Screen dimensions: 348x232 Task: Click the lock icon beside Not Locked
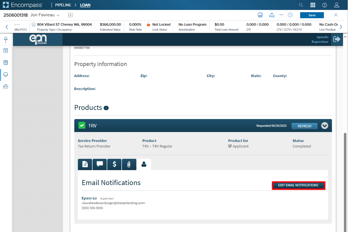click(149, 25)
